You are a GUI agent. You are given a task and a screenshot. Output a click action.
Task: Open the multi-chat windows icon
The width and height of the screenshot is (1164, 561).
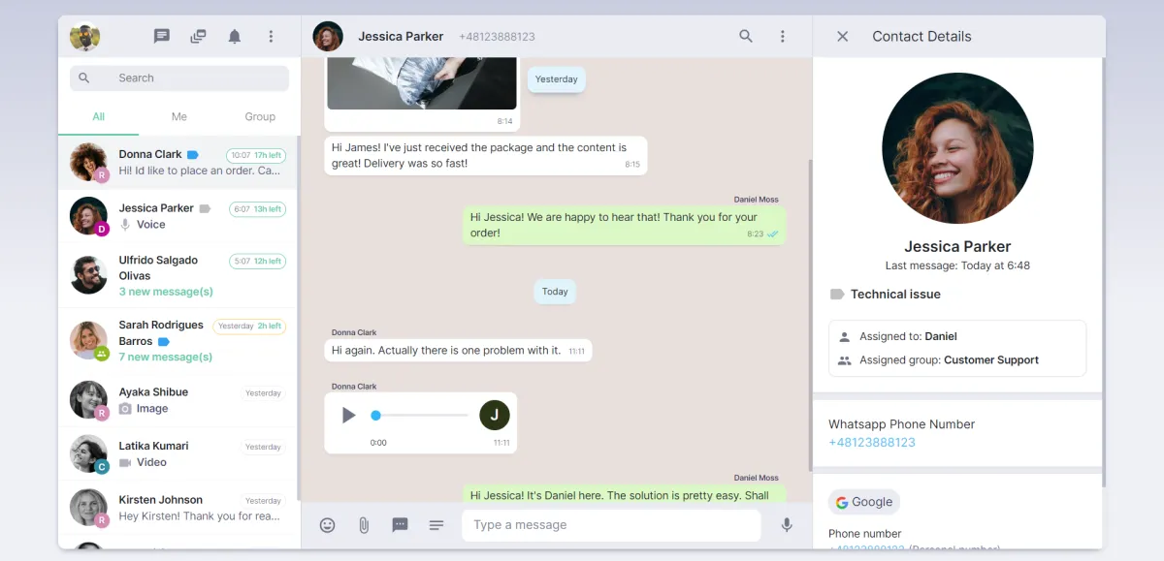198,36
